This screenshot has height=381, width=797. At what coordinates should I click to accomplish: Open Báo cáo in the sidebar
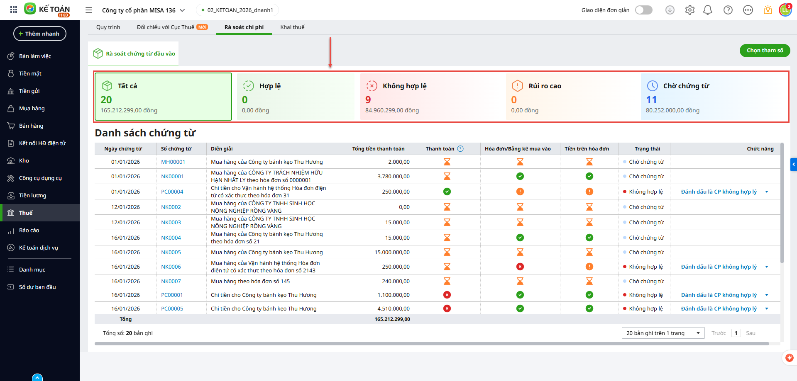point(29,230)
